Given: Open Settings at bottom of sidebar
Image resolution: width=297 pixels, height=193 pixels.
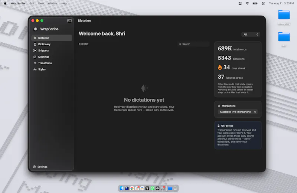Looking at the screenshot, I should 40,167.
